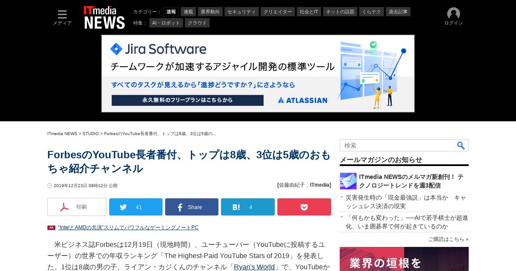The image size is (516, 271).
Task: Click the mail magazine envelope icon
Action: click(348, 181)
